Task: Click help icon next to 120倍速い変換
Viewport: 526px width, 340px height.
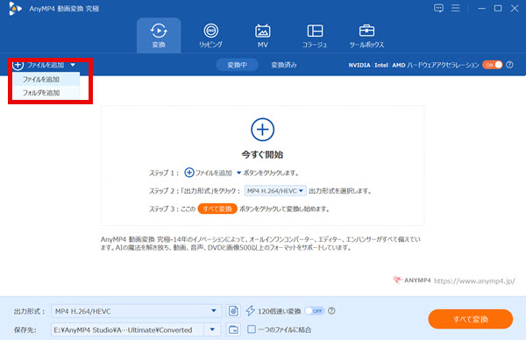Action: 331,311
